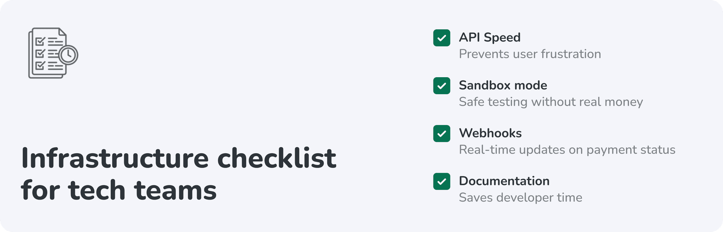
Task: Click the 'for tech teams' heading line
Action: (x=119, y=190)
